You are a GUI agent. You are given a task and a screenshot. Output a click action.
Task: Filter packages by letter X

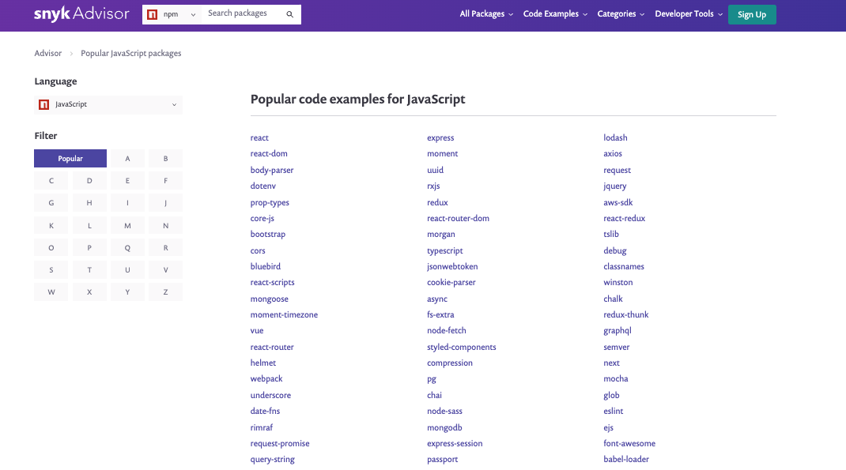point(89,291)
